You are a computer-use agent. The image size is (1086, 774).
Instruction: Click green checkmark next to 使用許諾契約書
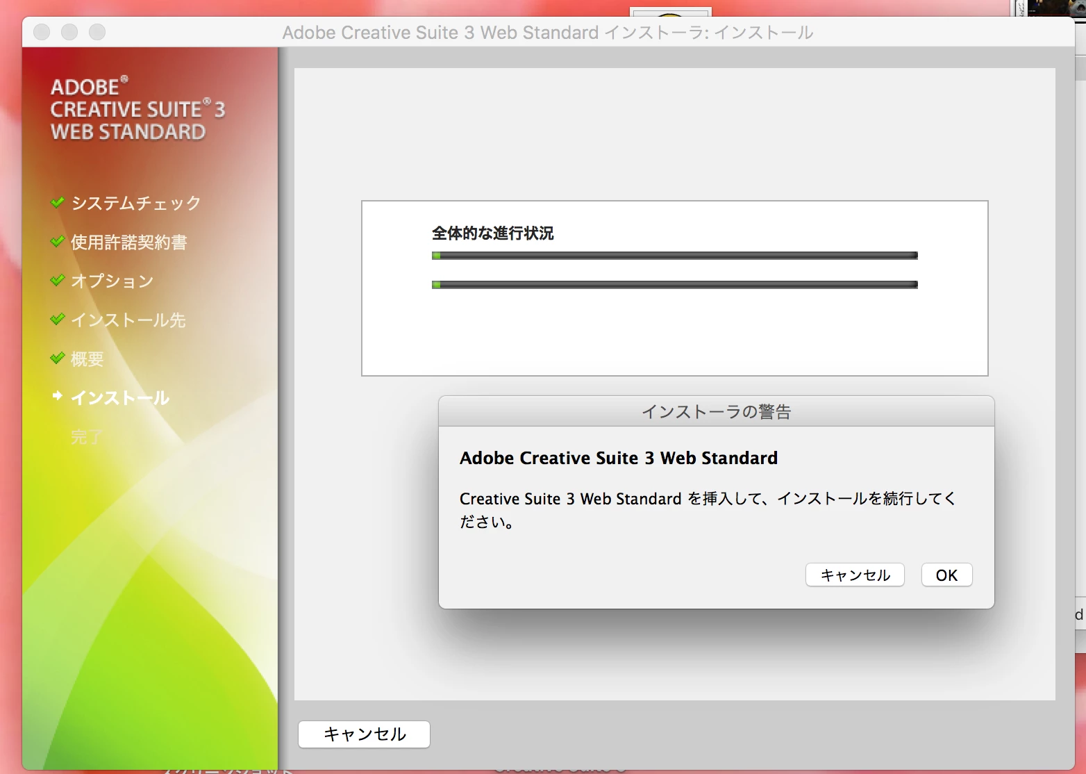click(58, 241)
